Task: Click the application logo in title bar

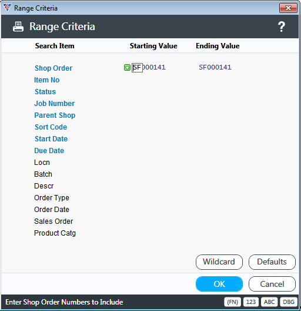Action: click(x=7, y=8)
